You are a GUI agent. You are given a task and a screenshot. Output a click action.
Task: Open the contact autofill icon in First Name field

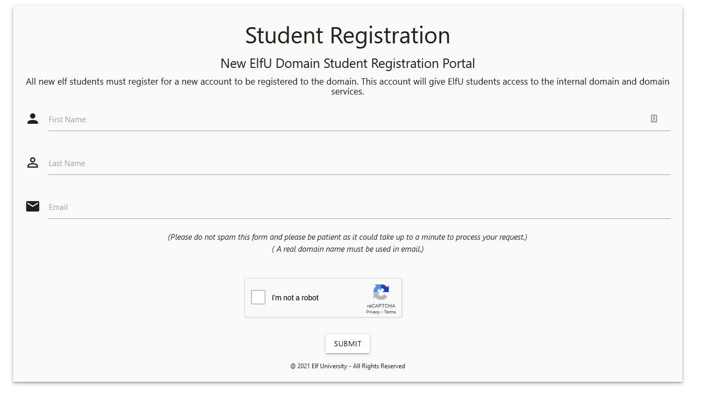(x=654, y=119)
